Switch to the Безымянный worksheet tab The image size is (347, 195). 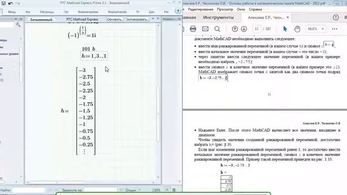point(41,19)
